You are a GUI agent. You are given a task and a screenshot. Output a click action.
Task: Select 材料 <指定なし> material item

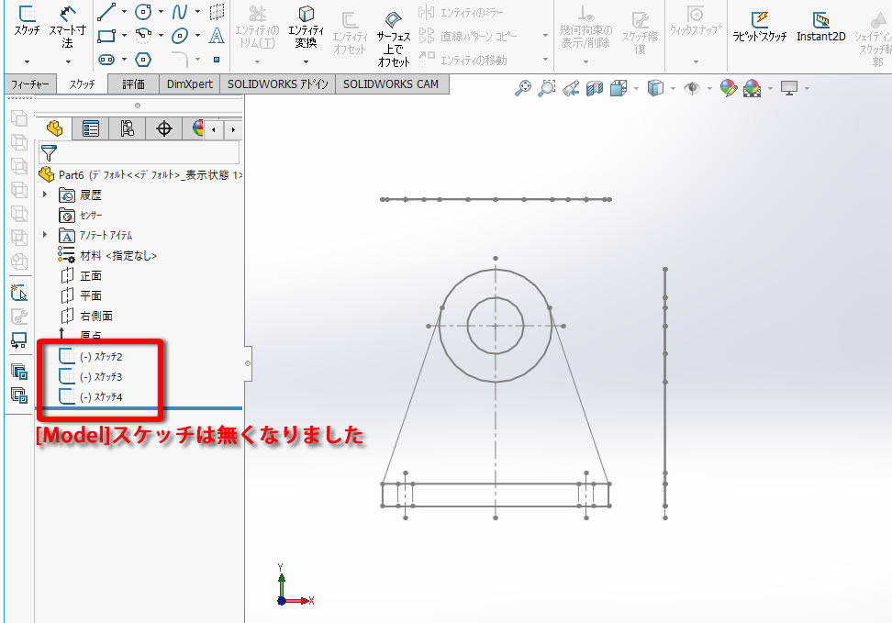point(107,255)
